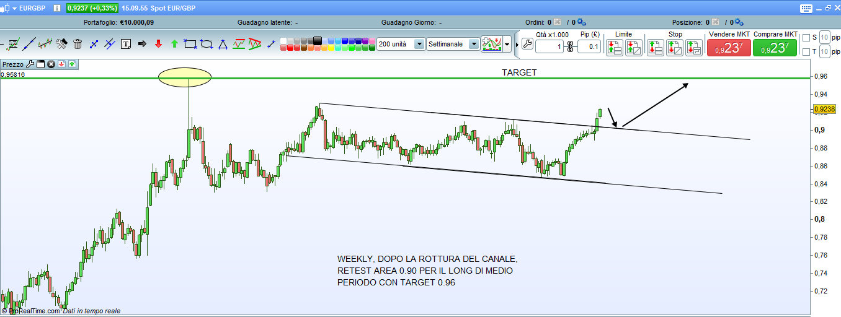Select the red down arrow marker
The image size is (841, 317).
coord(158,44)
